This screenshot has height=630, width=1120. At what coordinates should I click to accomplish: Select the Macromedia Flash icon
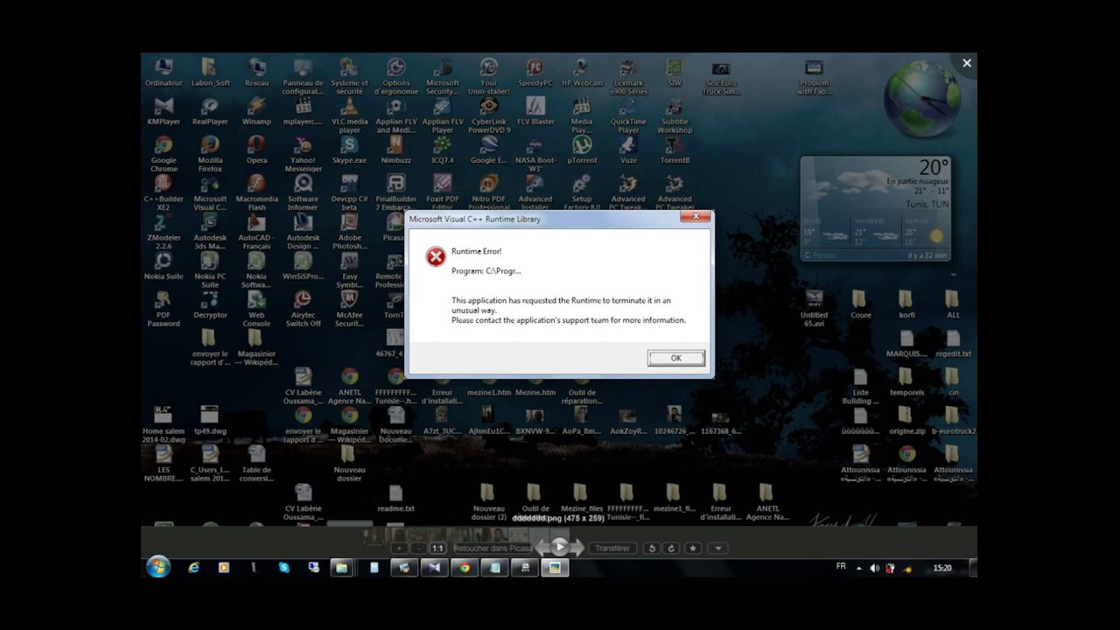click(256, 193)
